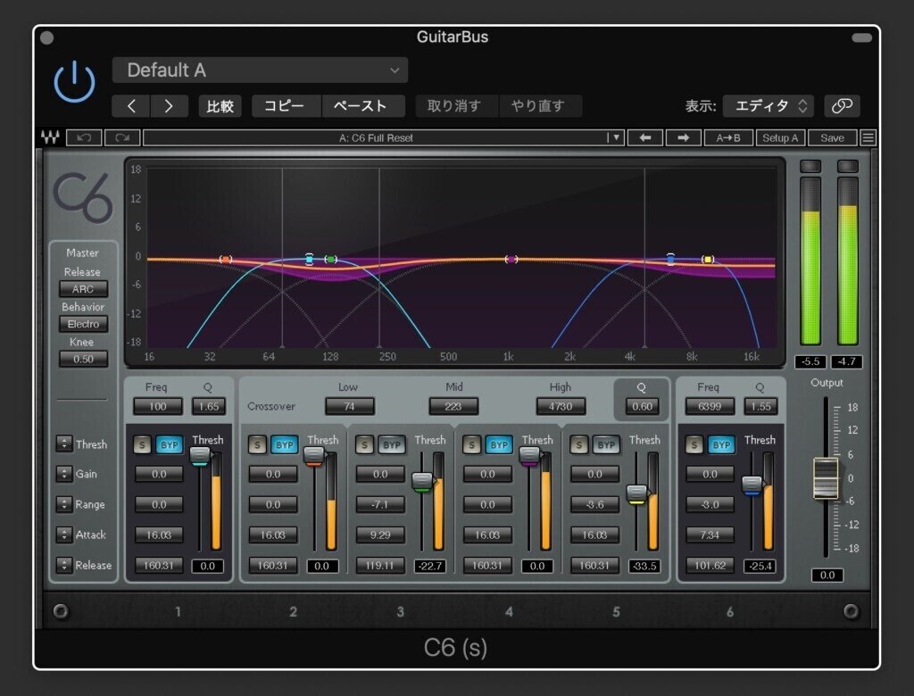Click the Save button
This screenshot has width=914, height=696.
point(833,137)
